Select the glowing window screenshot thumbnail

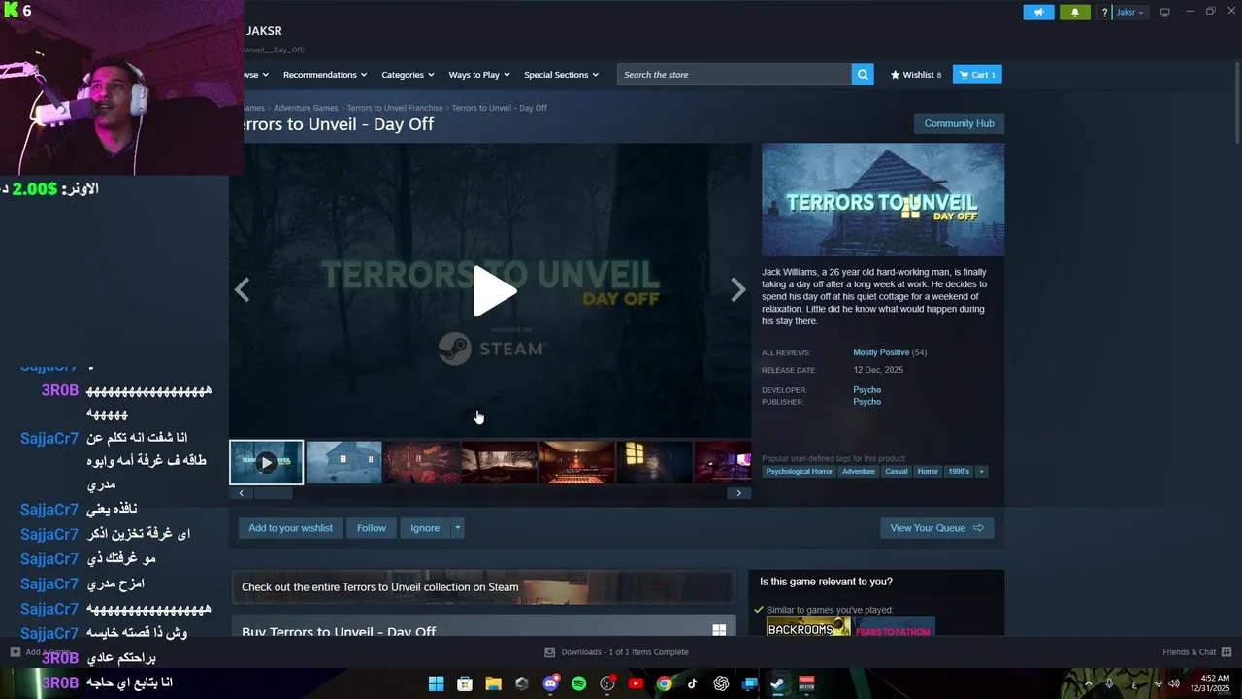654,462
